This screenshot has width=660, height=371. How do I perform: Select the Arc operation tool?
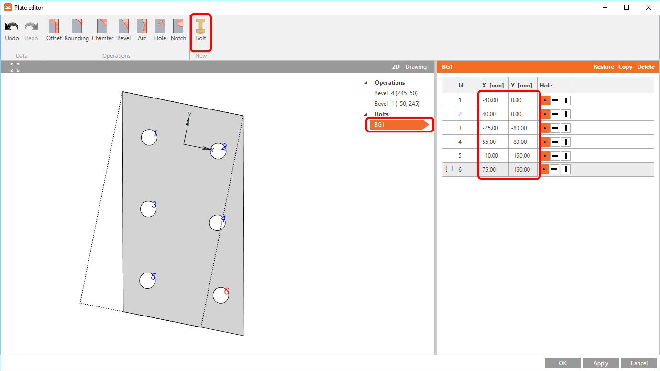[x=142, y=30]
